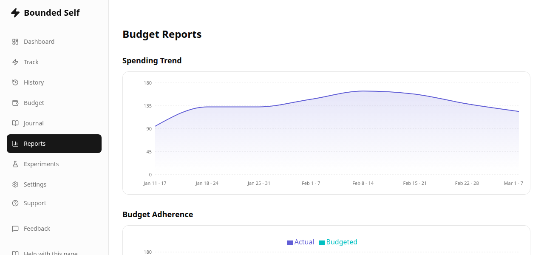
Task: Click the Feb 8 - 14 axis label
Action: (363, 183)
